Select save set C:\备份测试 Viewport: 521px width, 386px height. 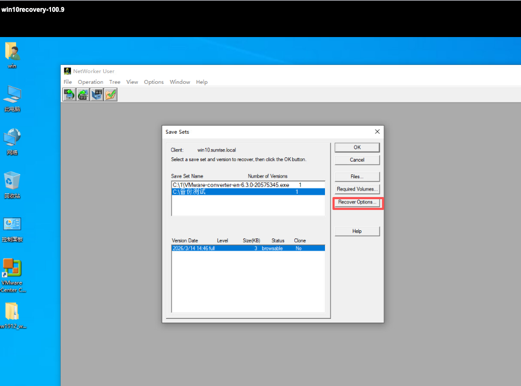[248, 192]
